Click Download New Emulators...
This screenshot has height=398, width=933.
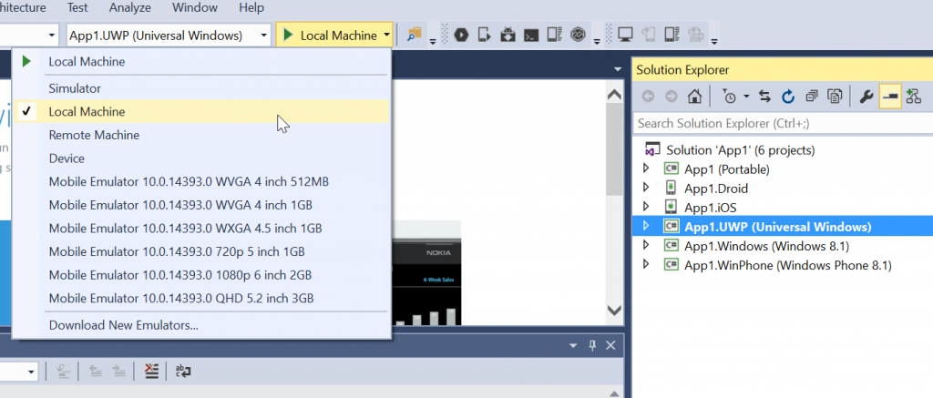pos(201,325)
